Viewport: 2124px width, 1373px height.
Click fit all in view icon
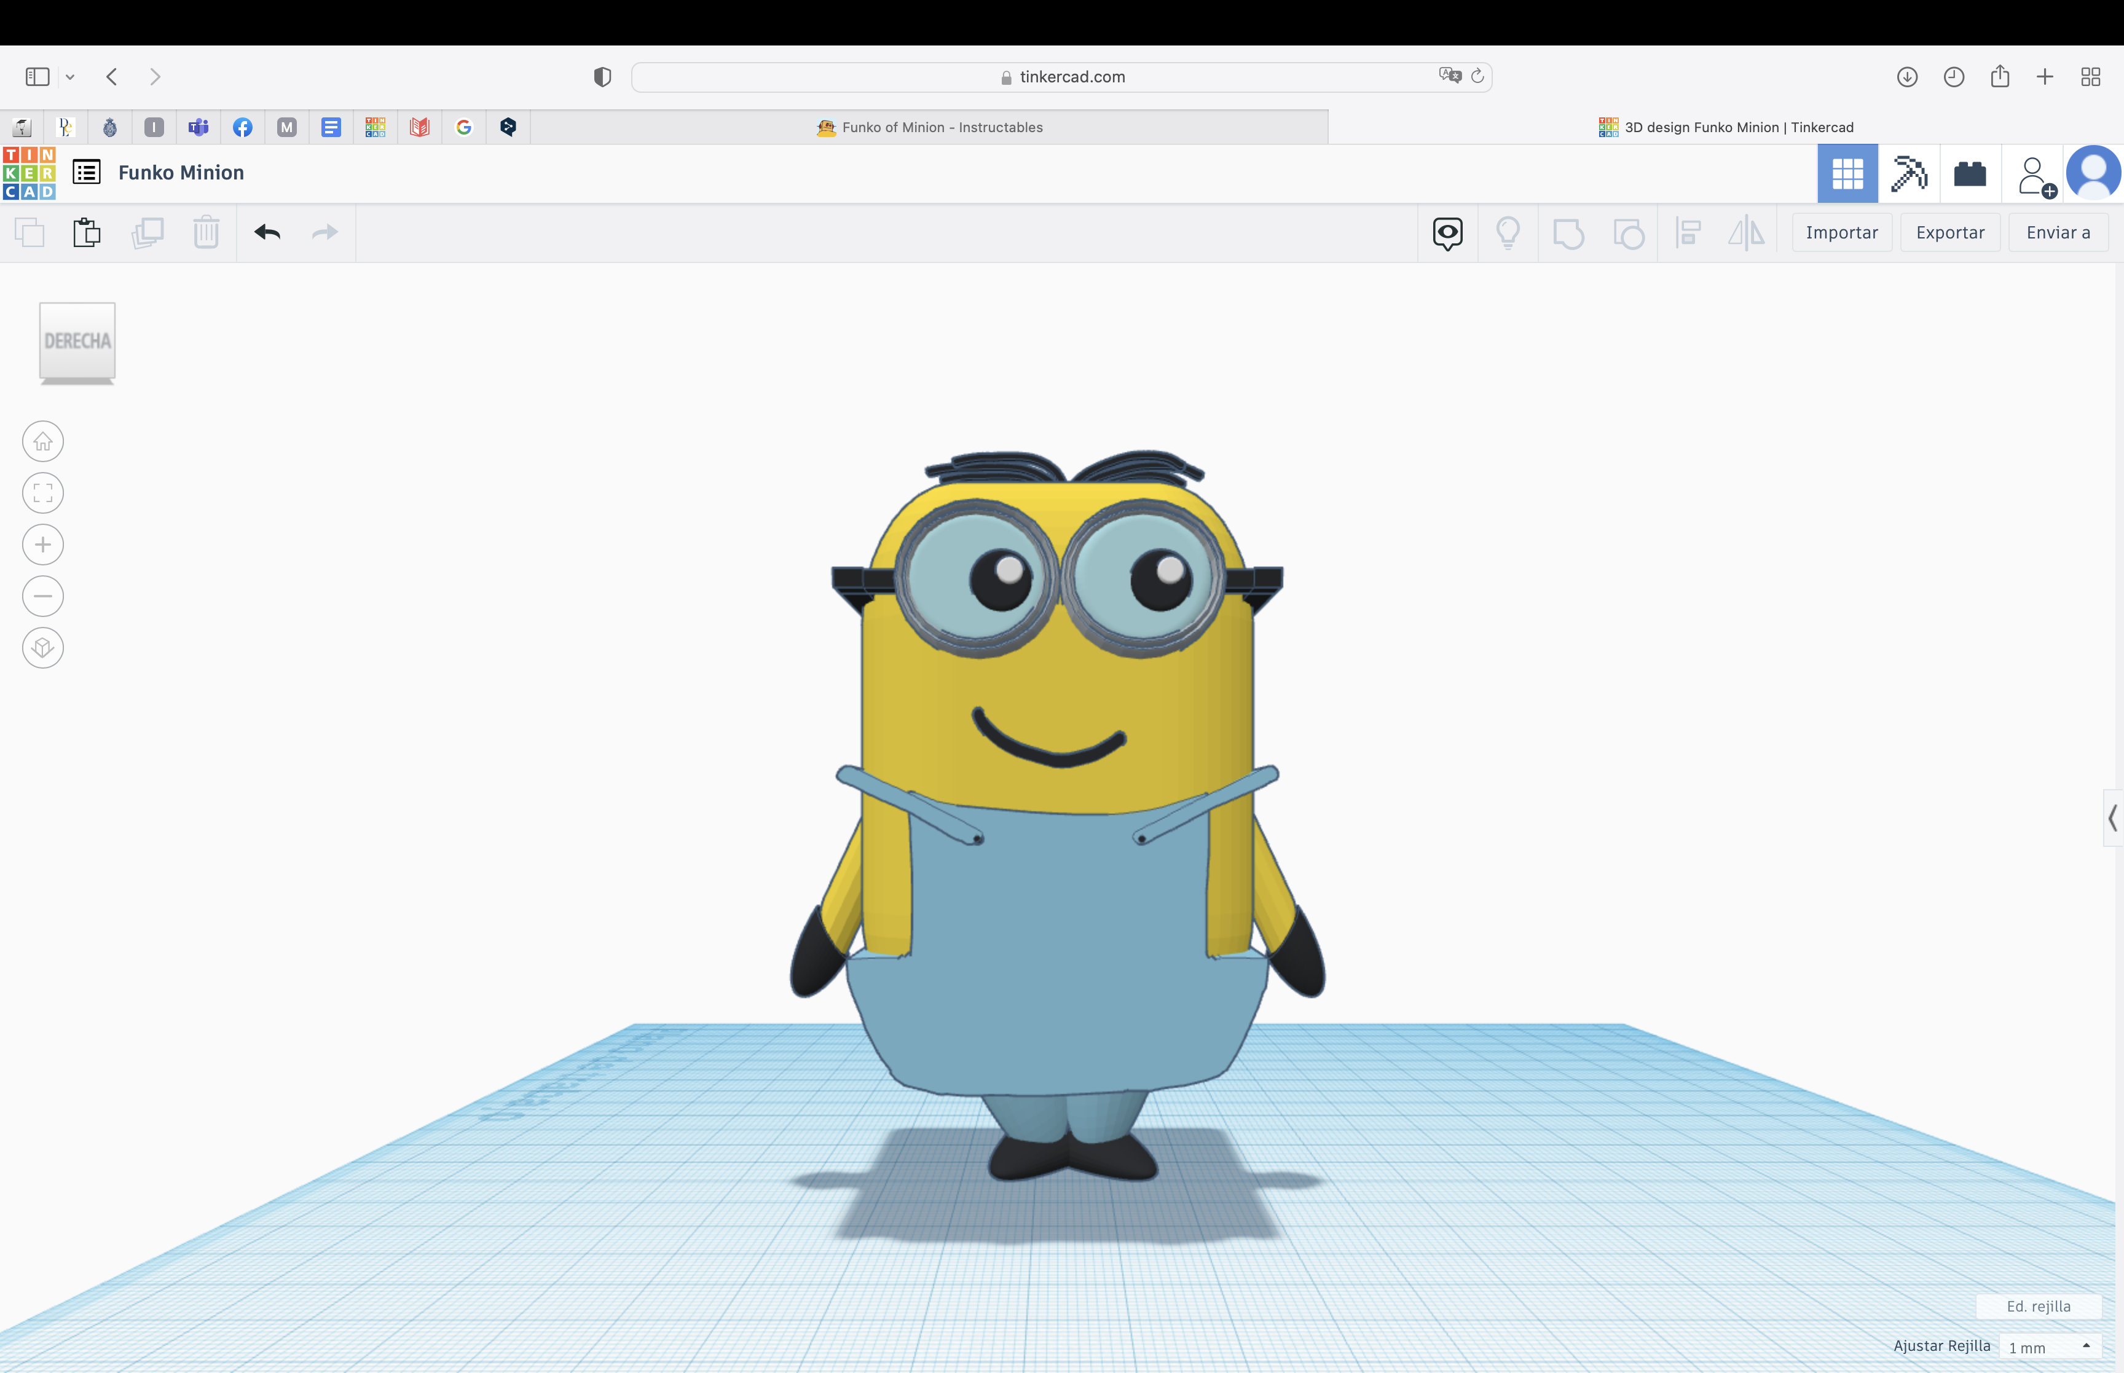43,493
